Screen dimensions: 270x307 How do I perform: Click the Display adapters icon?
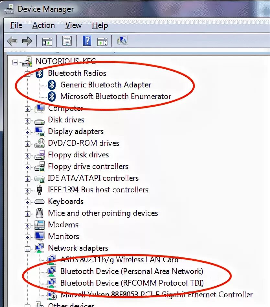point(39,131)
